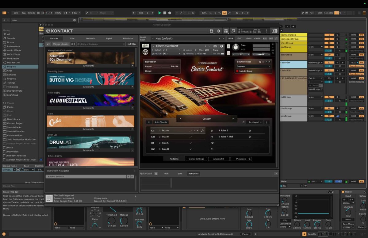368x238 pixels.
Task: Expand Butch Vig Drums Instruments dropdown arrow
Action: (133, 87)
